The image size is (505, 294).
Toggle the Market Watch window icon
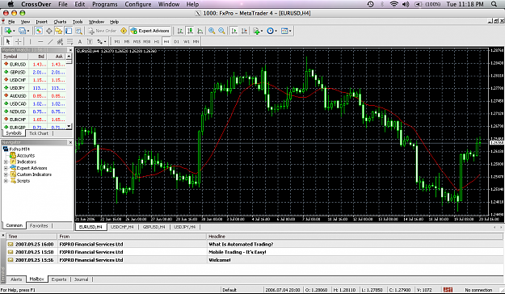pyautogui.click(x=39, y=31)
